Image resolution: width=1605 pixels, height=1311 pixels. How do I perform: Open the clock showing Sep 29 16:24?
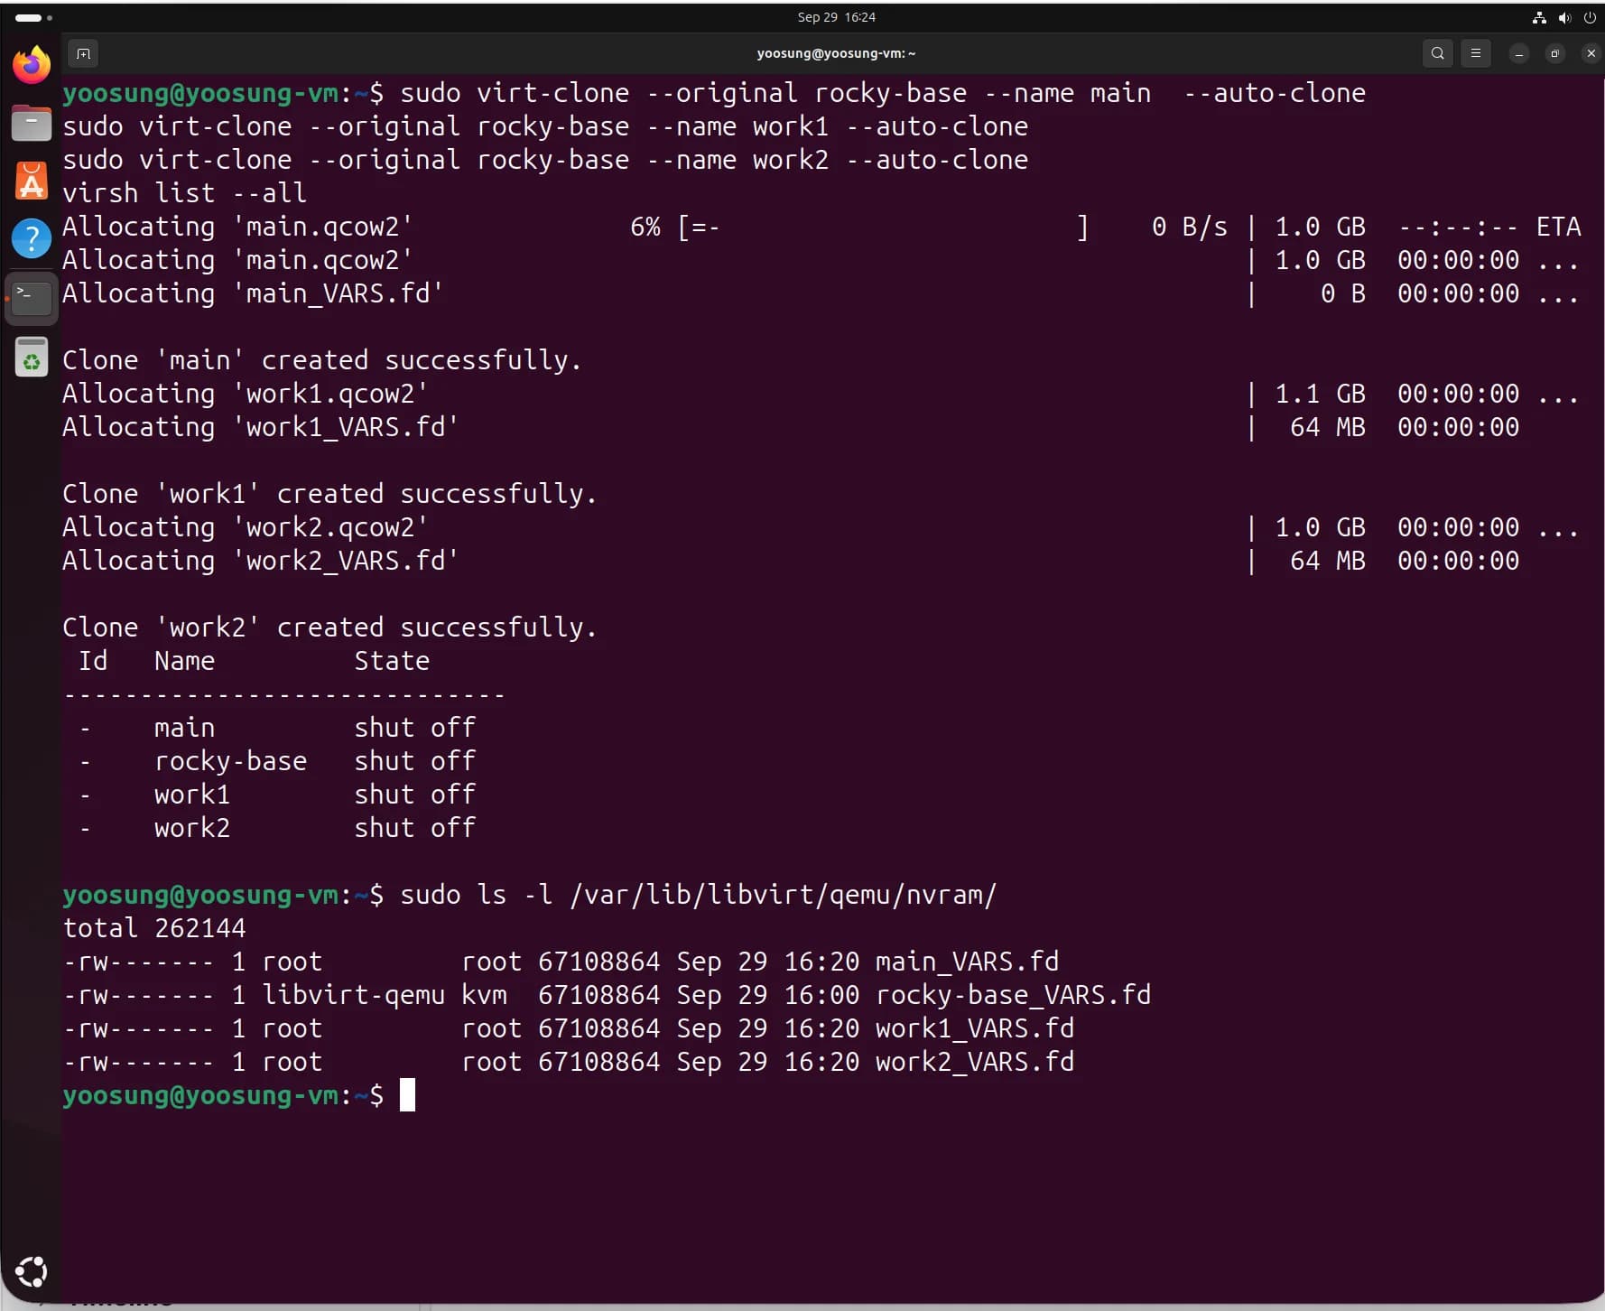click(836, 17)
